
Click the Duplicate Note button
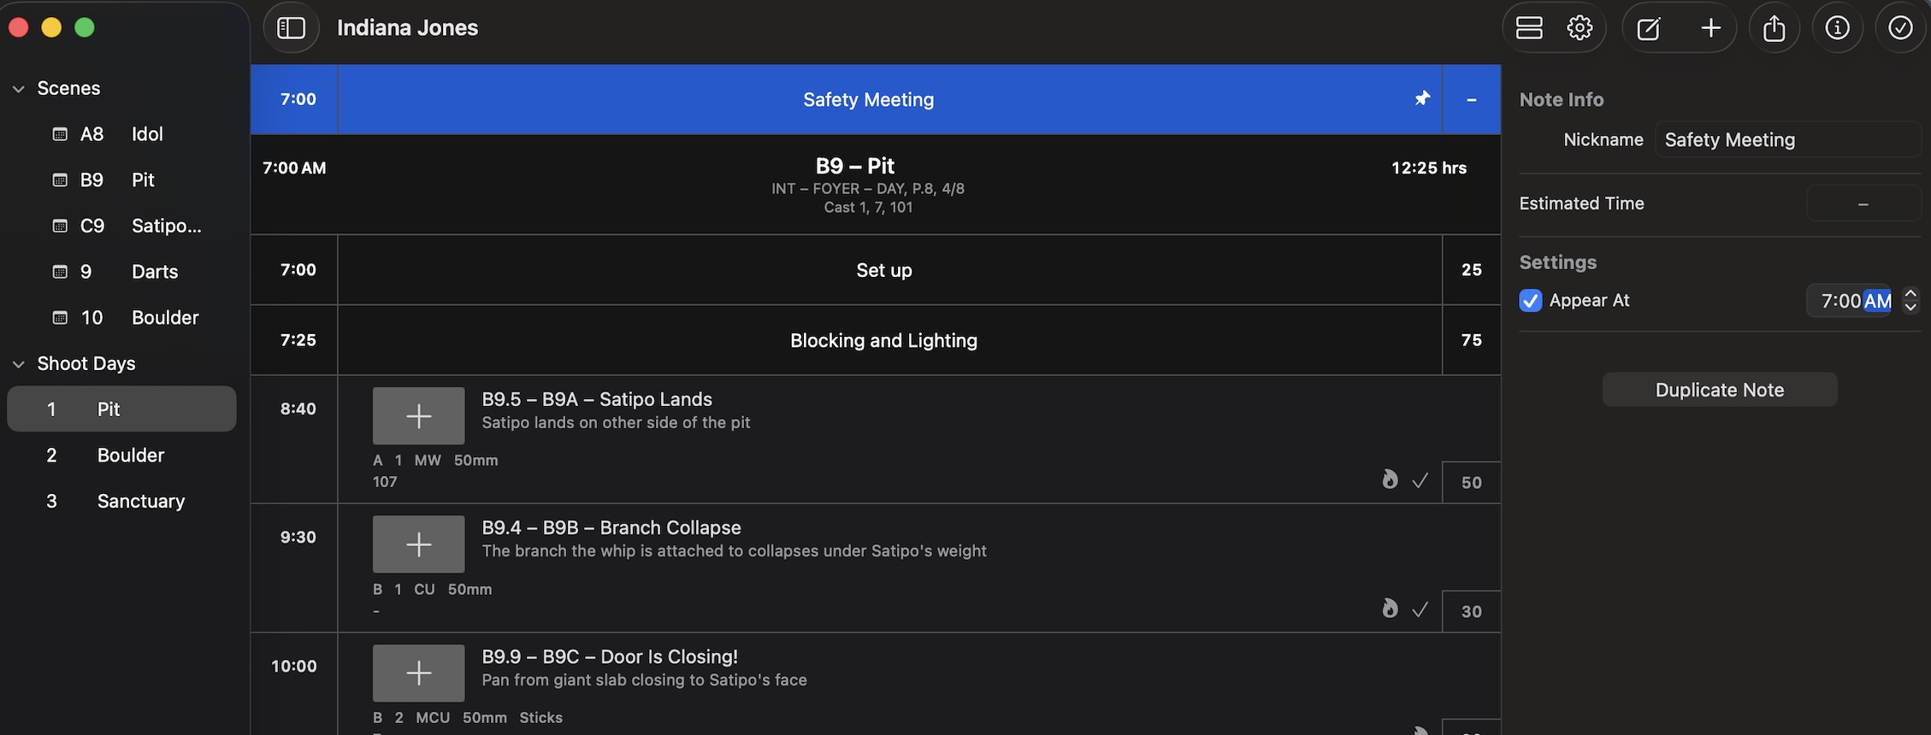pyautogui.click(x=1719, y=390)
